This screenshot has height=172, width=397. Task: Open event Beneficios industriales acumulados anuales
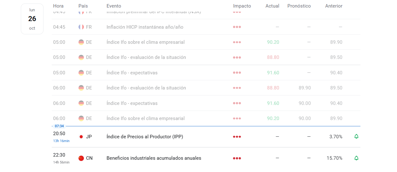click(154, 158)
